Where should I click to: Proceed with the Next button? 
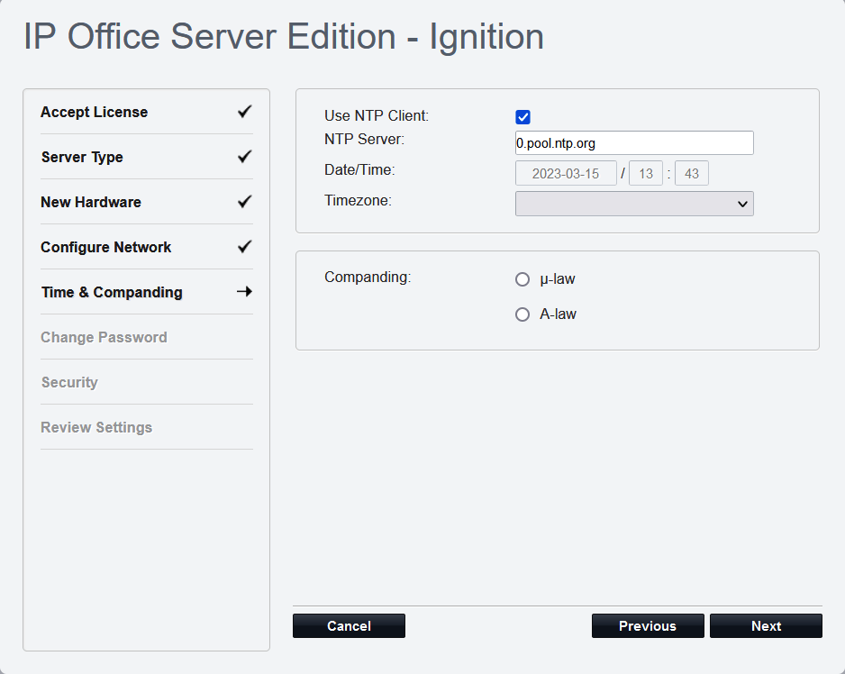766,626
